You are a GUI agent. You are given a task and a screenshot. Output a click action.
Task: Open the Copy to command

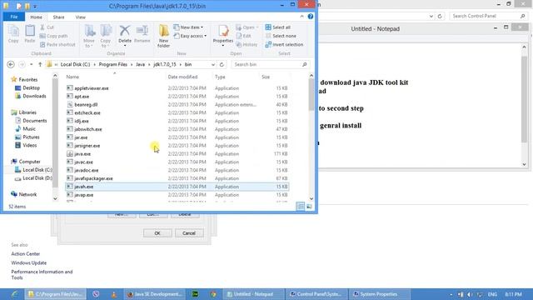pyautogui.click(x=106, y=36)
